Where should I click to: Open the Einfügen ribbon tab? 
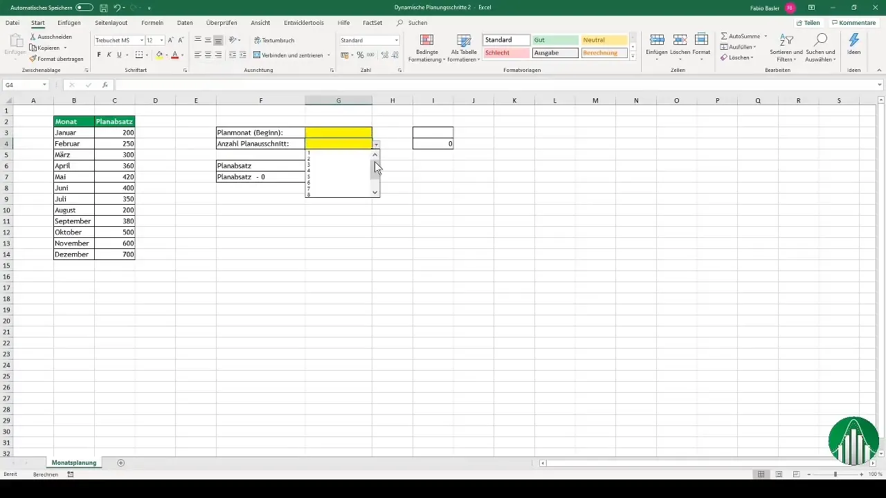coord(69,23)
